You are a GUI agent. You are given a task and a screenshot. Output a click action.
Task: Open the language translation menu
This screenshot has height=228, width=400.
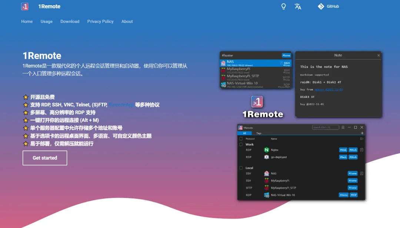pyautogui.click(x=298, y=6)
